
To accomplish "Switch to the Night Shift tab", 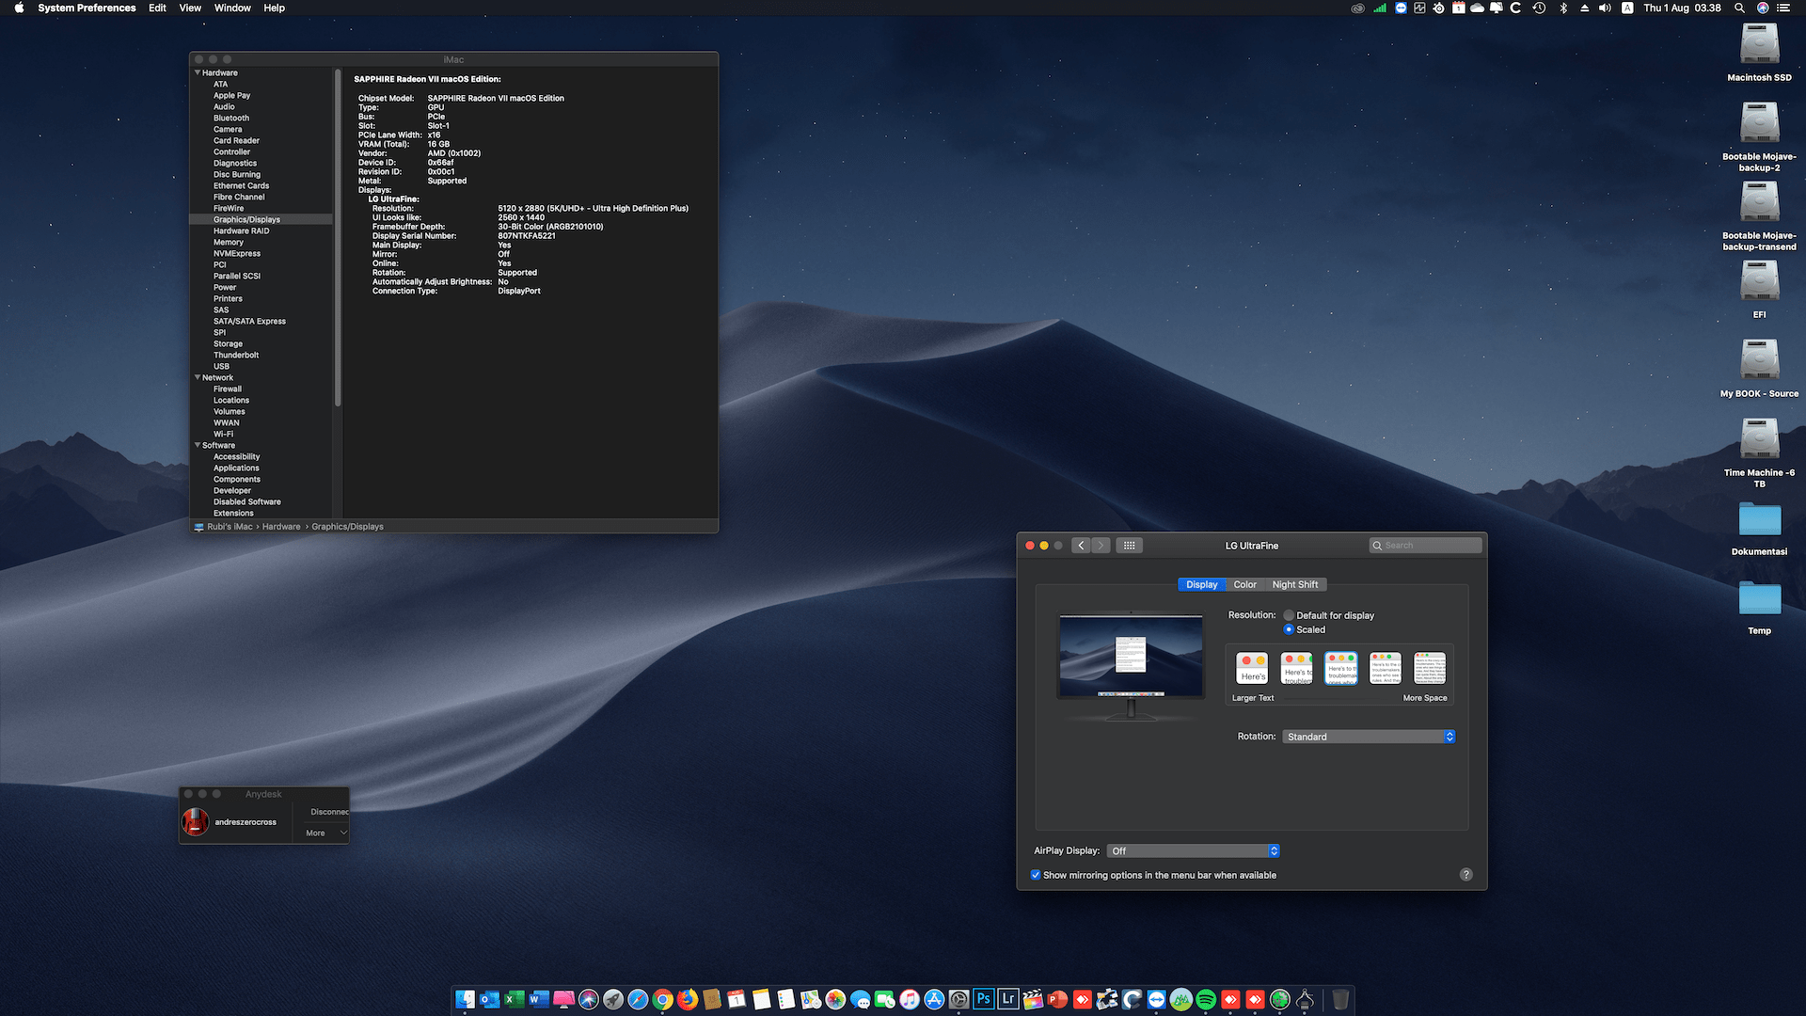I will click(1294, 584).
